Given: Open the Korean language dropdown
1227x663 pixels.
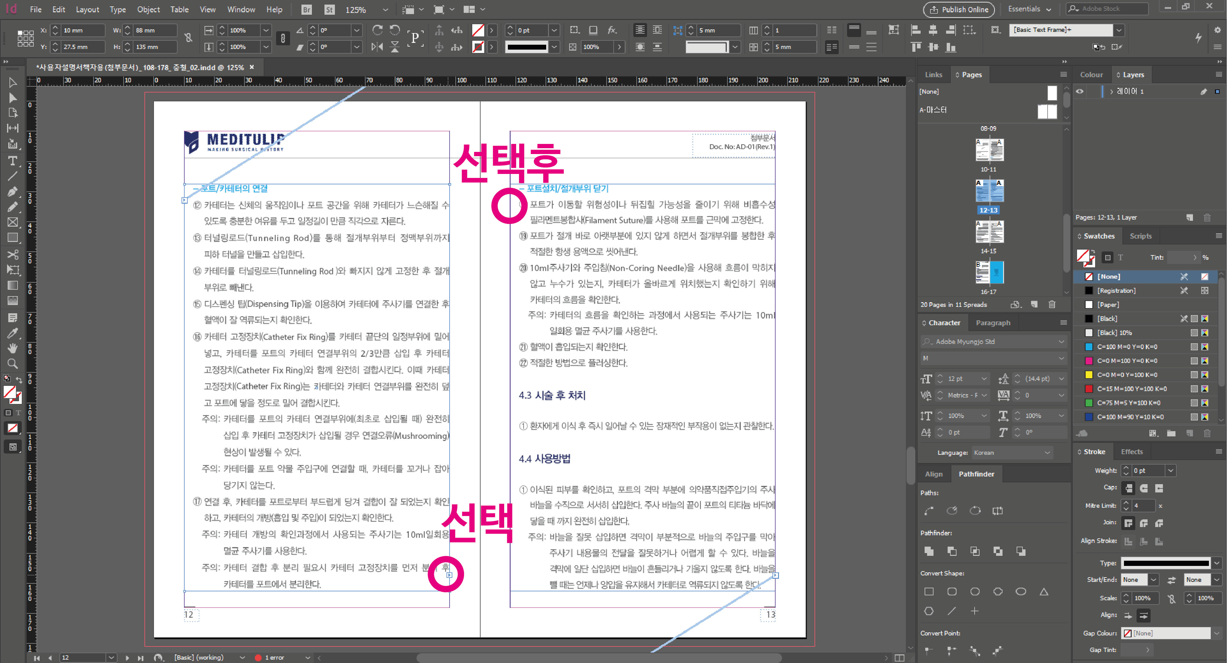Looking at the screenshot, I should (1047, 453).
